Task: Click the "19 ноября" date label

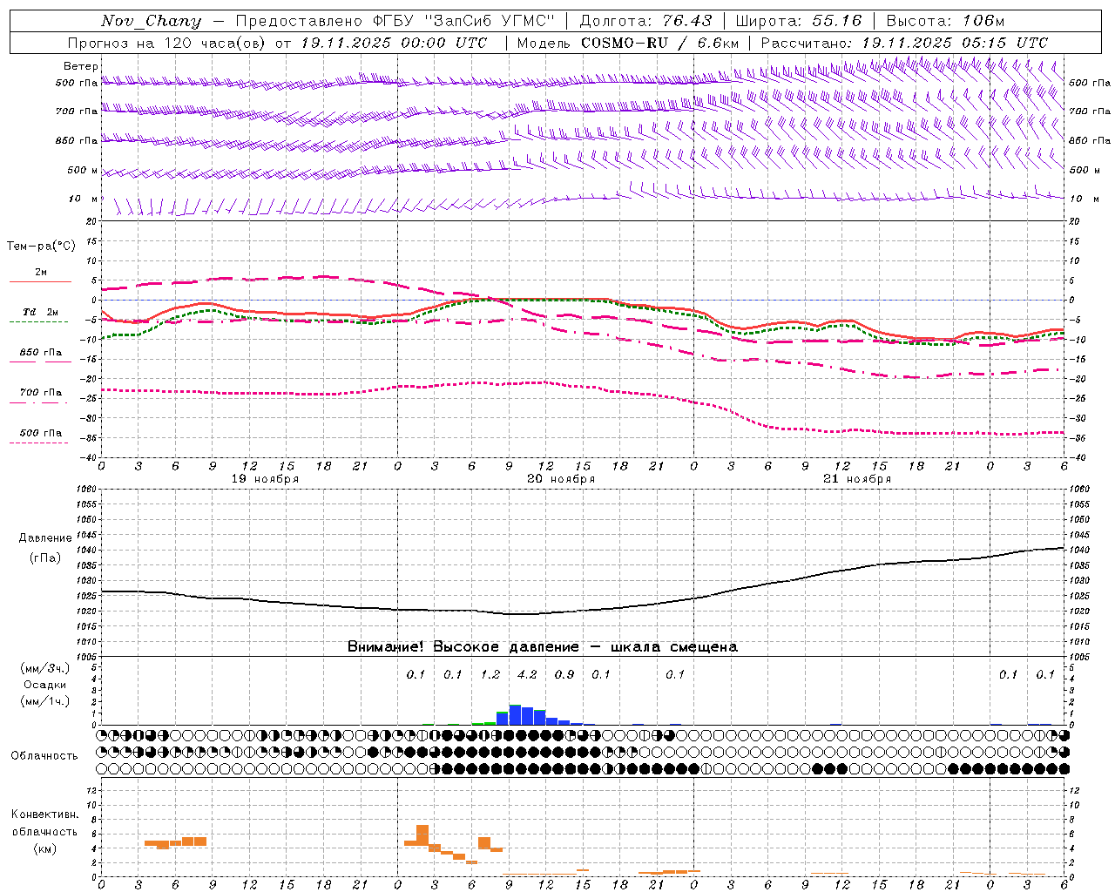Action: (x=265, y=479)
